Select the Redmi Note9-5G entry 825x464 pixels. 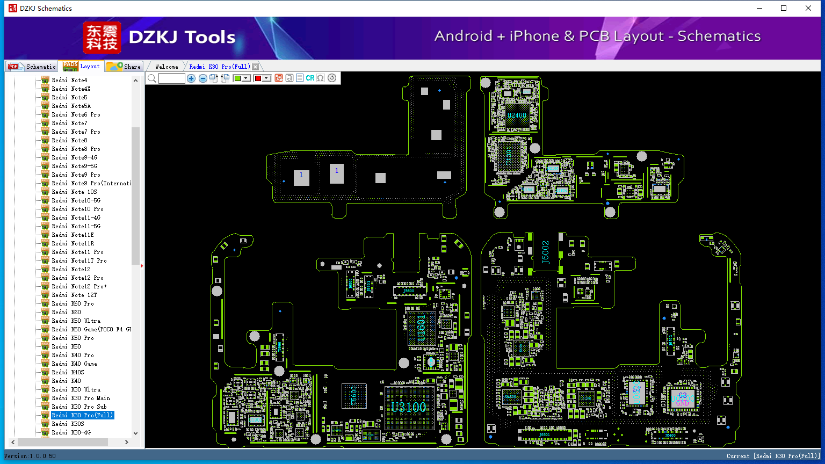(75, 166)
